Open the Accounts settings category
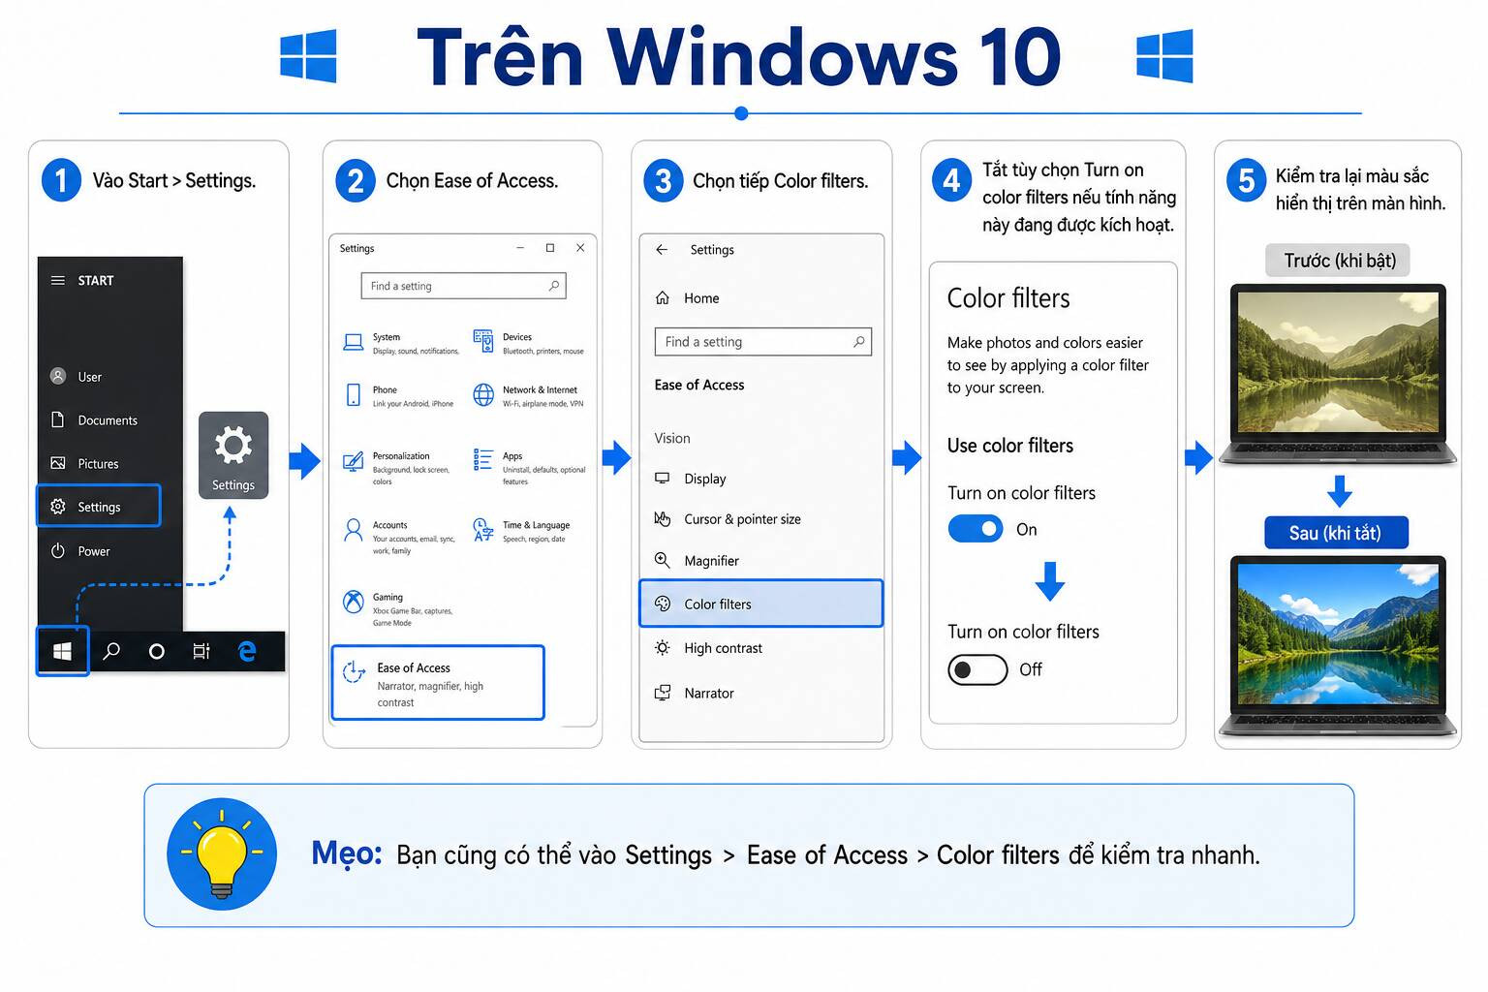 (399, 538)
